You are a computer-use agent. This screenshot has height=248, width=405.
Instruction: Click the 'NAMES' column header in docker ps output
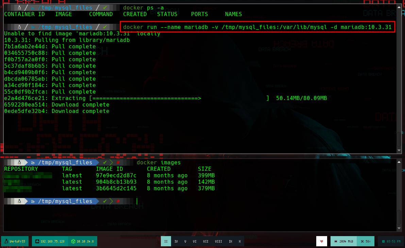click(234, 14)
